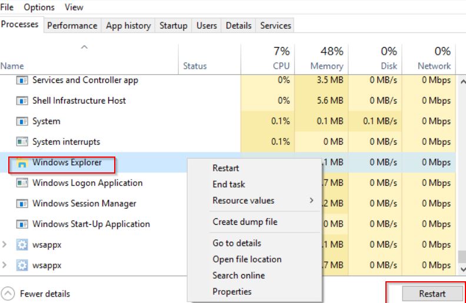Click the sort arrow above Name column
The image size is (466, 303).
pos(84,47)
